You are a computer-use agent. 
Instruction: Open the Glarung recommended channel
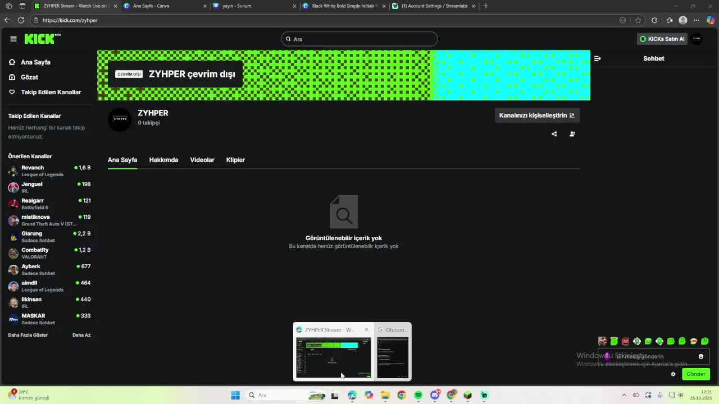pos(49,237)
